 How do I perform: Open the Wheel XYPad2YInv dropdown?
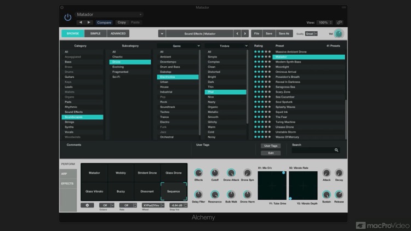[153, 205]
